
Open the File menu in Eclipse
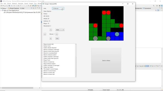coord(2,4)
